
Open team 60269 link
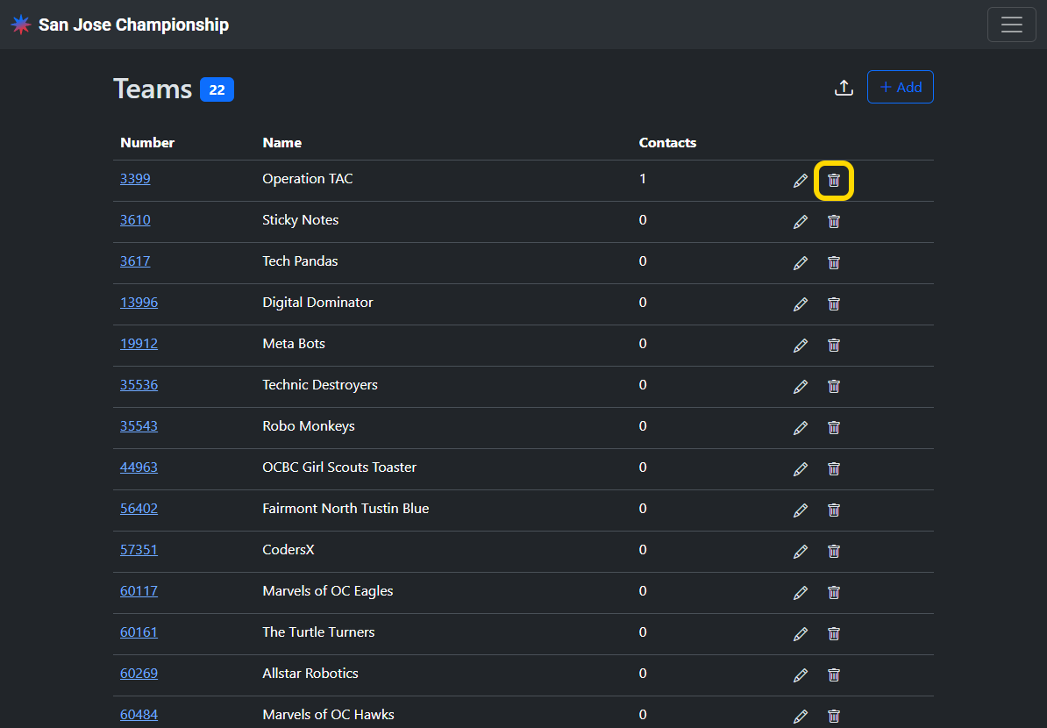(139, 674)
